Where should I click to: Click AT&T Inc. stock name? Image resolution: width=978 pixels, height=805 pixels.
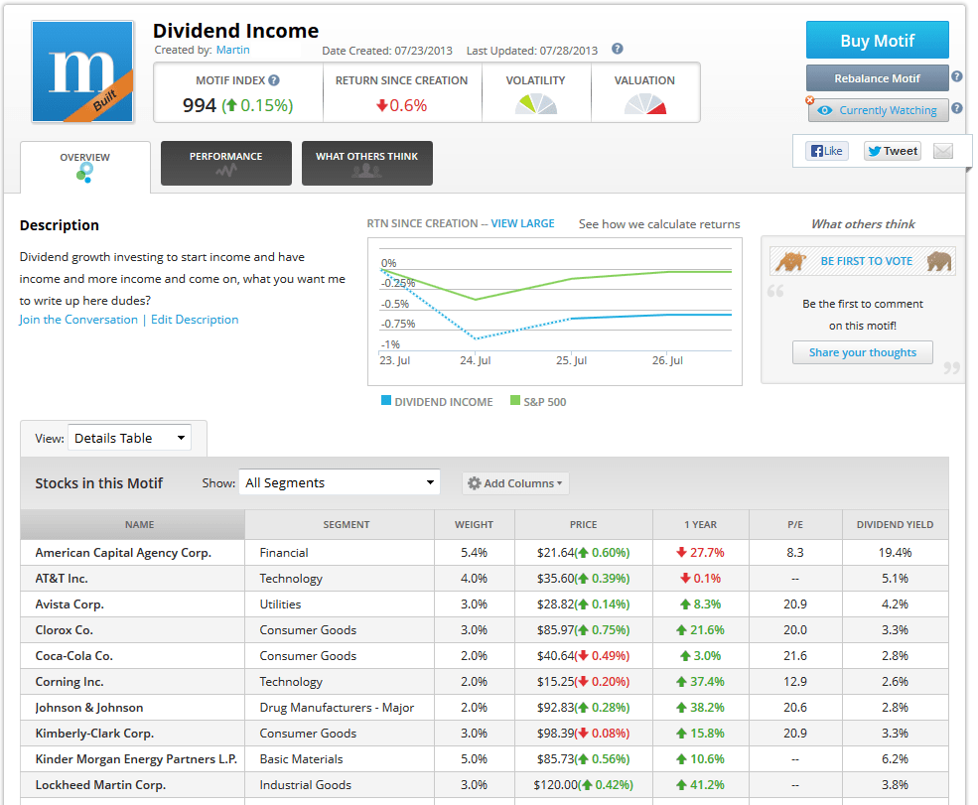pos(62,578)
